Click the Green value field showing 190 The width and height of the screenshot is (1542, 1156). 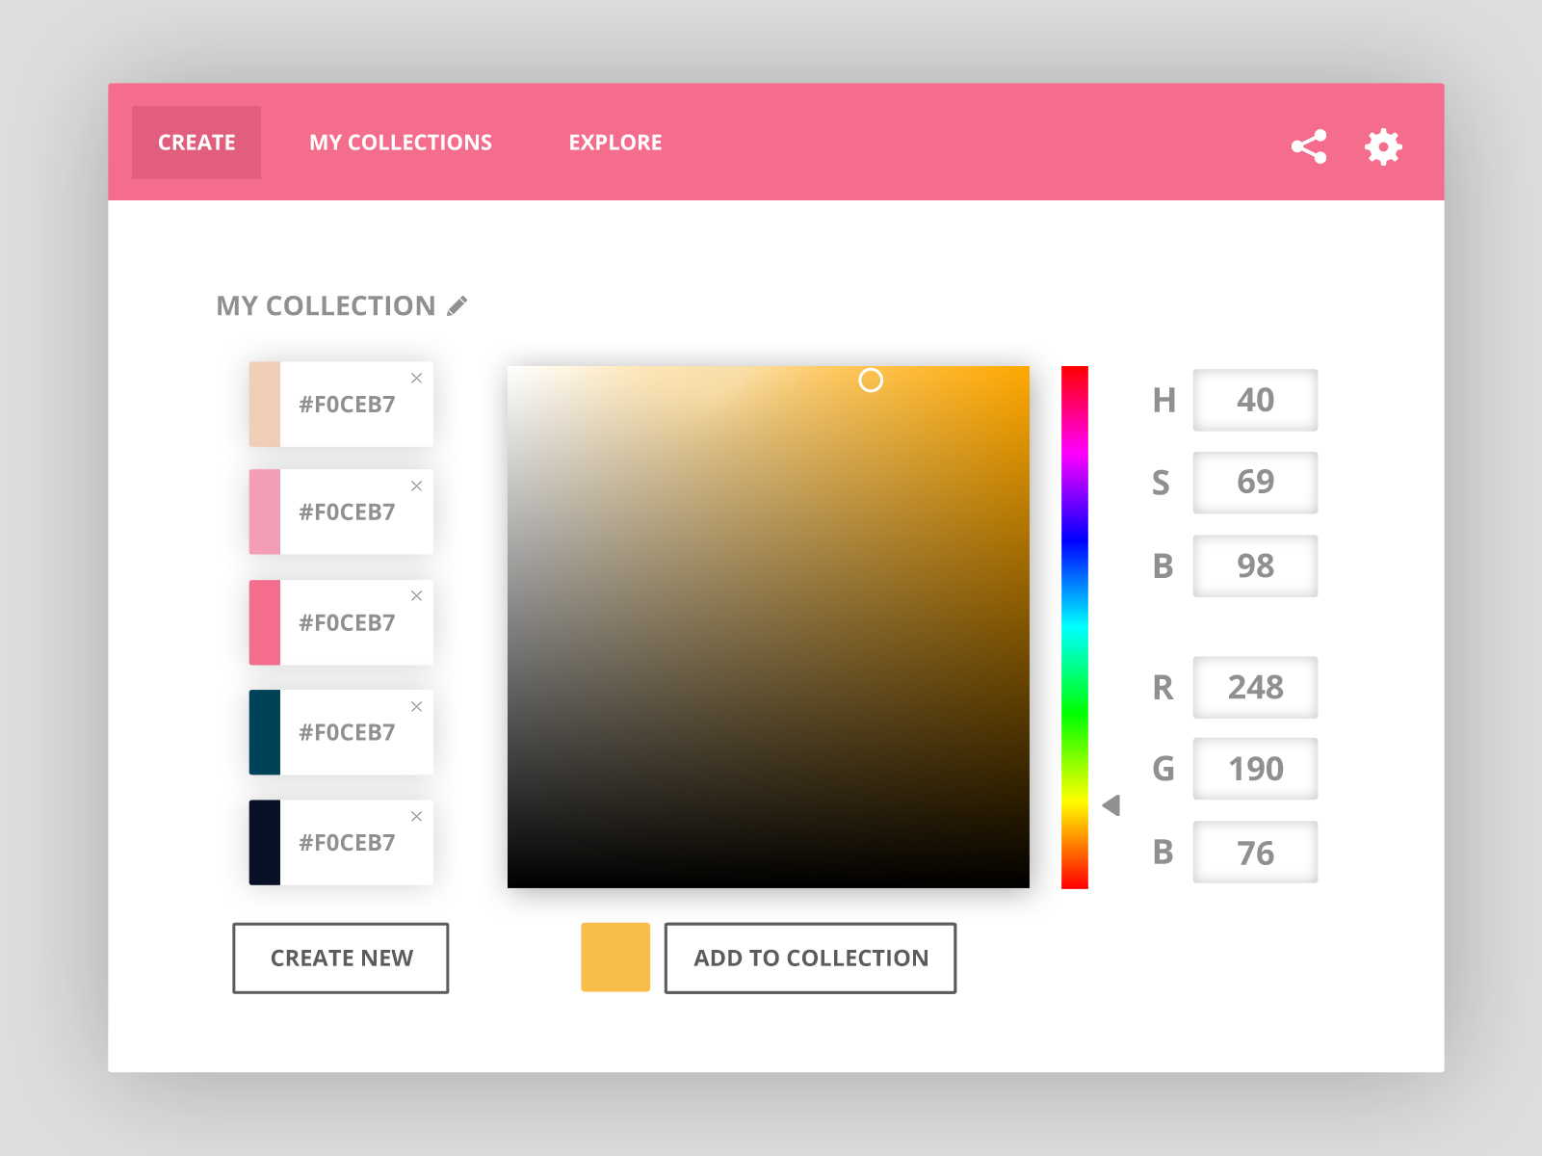1255,768
